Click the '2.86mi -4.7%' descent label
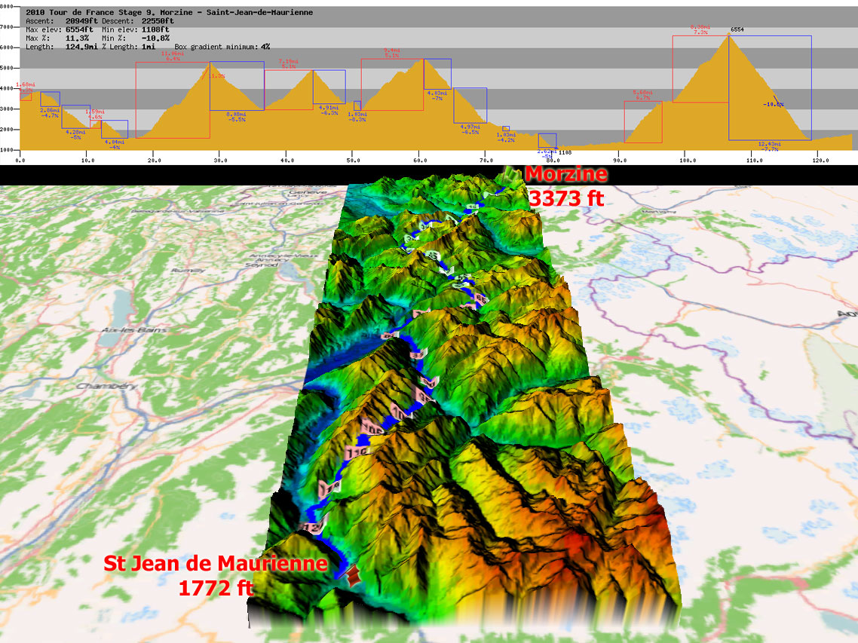The height and width of the screenshot is (643, 858). pyautogui.click(x=50, y=113)
